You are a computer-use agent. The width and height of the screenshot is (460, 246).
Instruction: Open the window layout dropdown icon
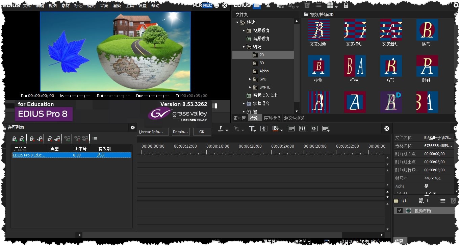(326, 129)
